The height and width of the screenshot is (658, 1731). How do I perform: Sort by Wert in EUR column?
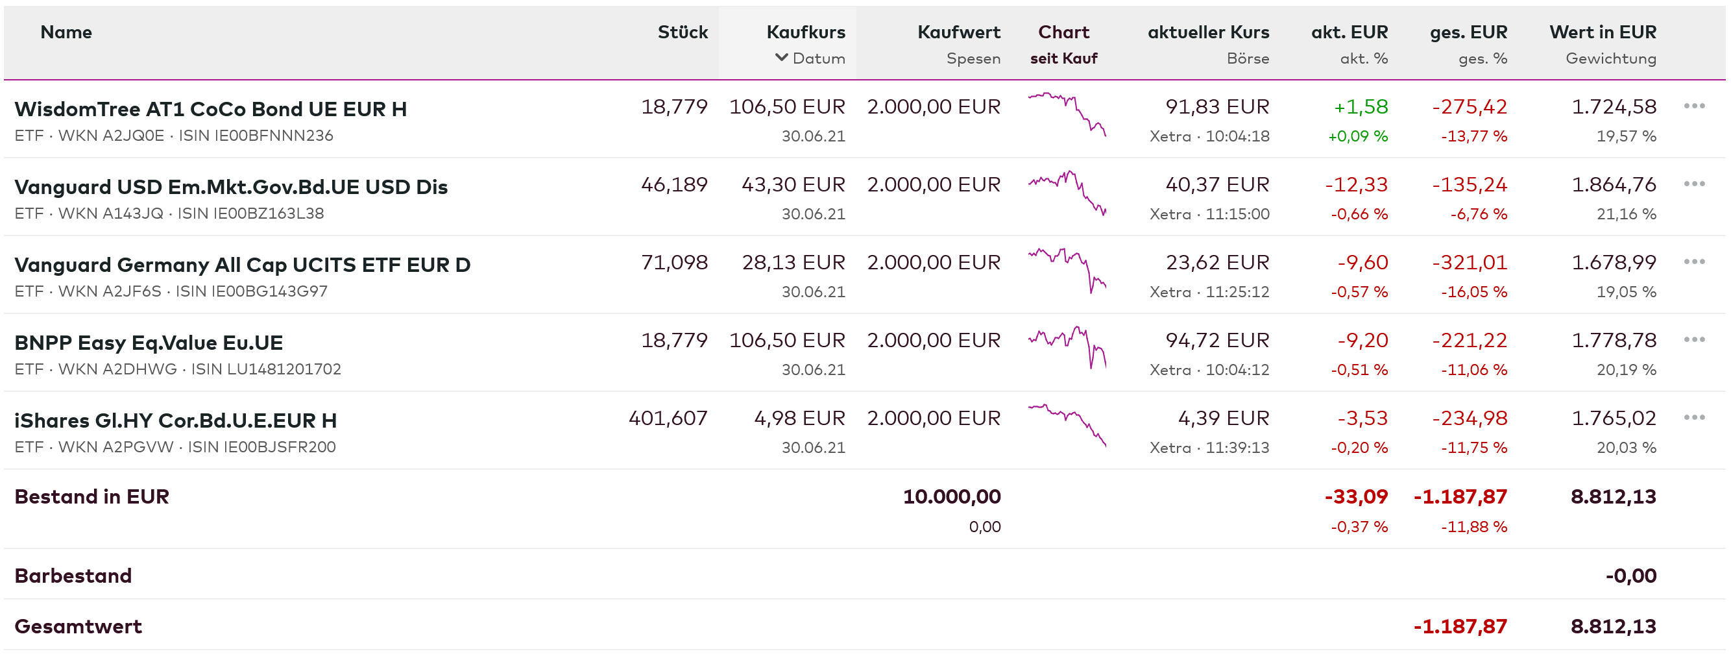1602,32
